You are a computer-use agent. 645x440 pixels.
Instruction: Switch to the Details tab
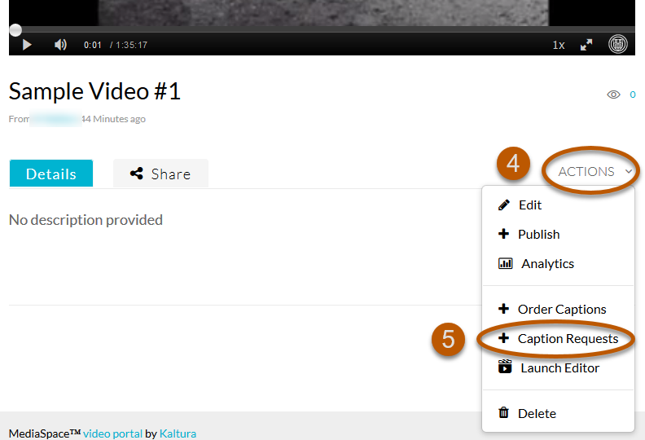[x=51, y=174]
